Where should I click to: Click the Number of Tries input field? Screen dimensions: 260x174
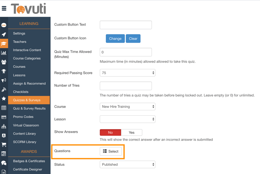(126, 86)
